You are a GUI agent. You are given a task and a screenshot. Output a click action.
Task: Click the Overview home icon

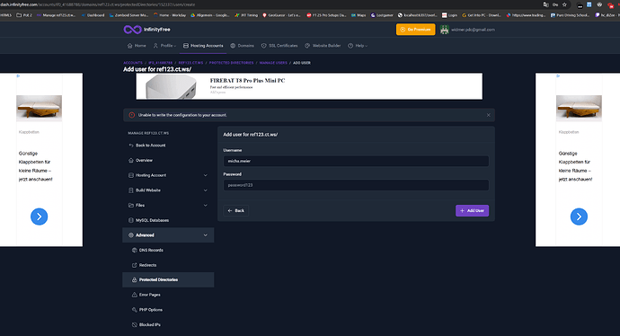tap(131, 161)
